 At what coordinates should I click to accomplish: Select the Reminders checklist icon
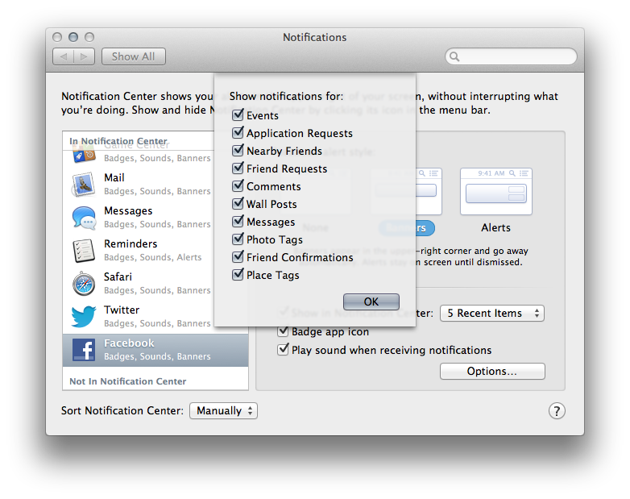[84, 251]
